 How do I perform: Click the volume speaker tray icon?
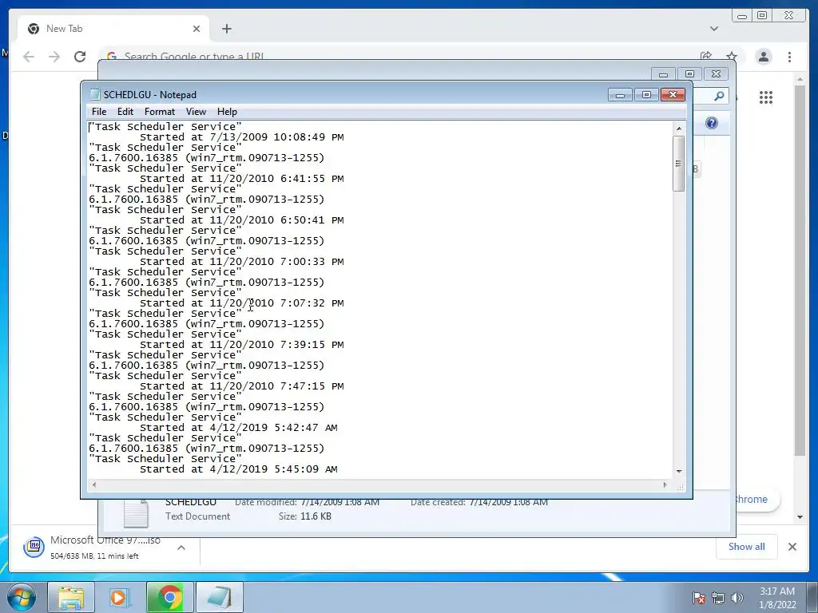point(737,598)
